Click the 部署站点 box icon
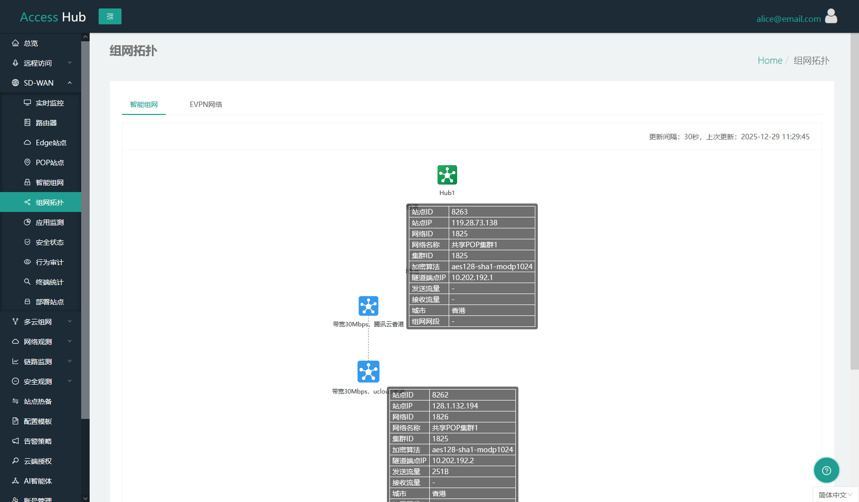This screenshot has height=502, width=859. [27, 302]
